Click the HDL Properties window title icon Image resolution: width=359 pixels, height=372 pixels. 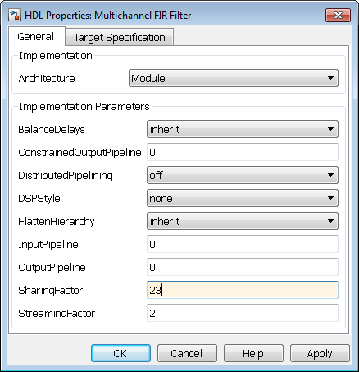click(15, 15)
